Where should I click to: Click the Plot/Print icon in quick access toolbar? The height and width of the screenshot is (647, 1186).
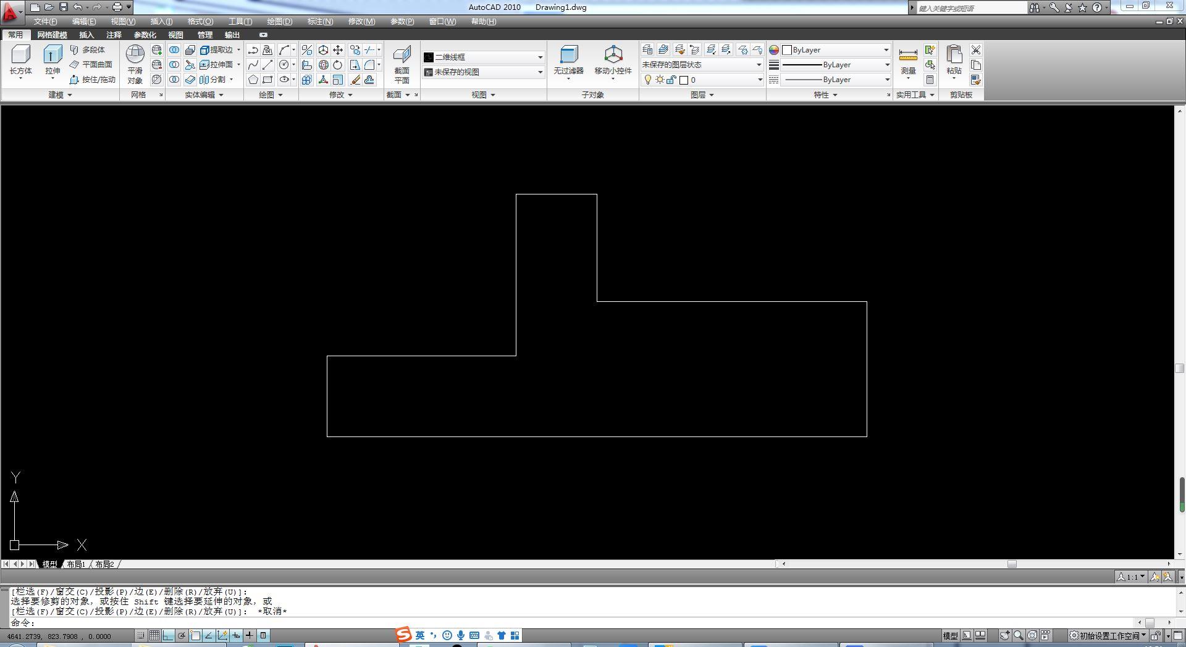(x=117, y=7)
